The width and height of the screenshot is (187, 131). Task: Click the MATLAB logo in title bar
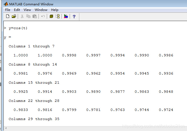(x=6, y=4)
